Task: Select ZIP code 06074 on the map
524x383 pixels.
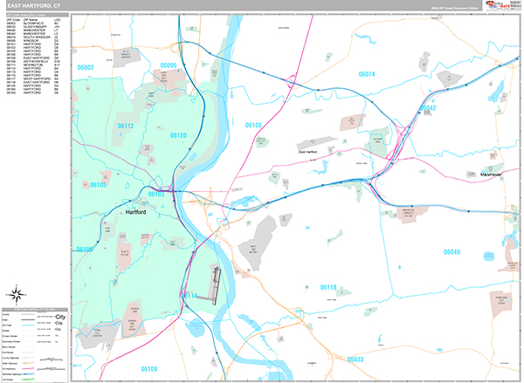Action: pyautogui.click(x=367, y=74)
